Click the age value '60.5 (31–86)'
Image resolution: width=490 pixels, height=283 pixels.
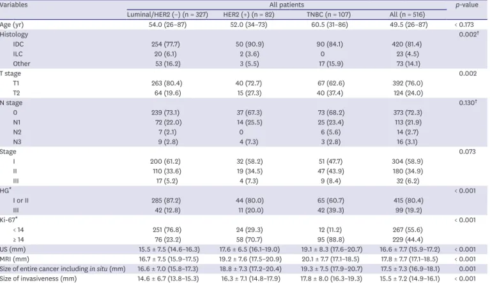coord(330,25)
